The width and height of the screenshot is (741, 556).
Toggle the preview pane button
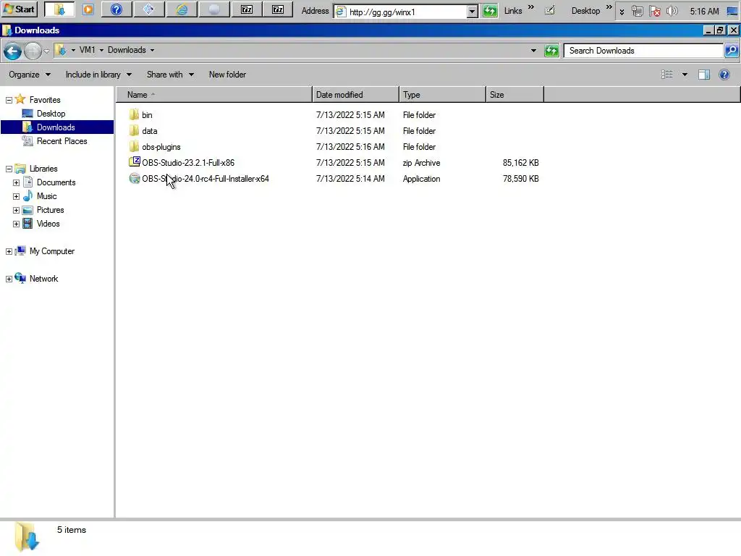[703, 75]
